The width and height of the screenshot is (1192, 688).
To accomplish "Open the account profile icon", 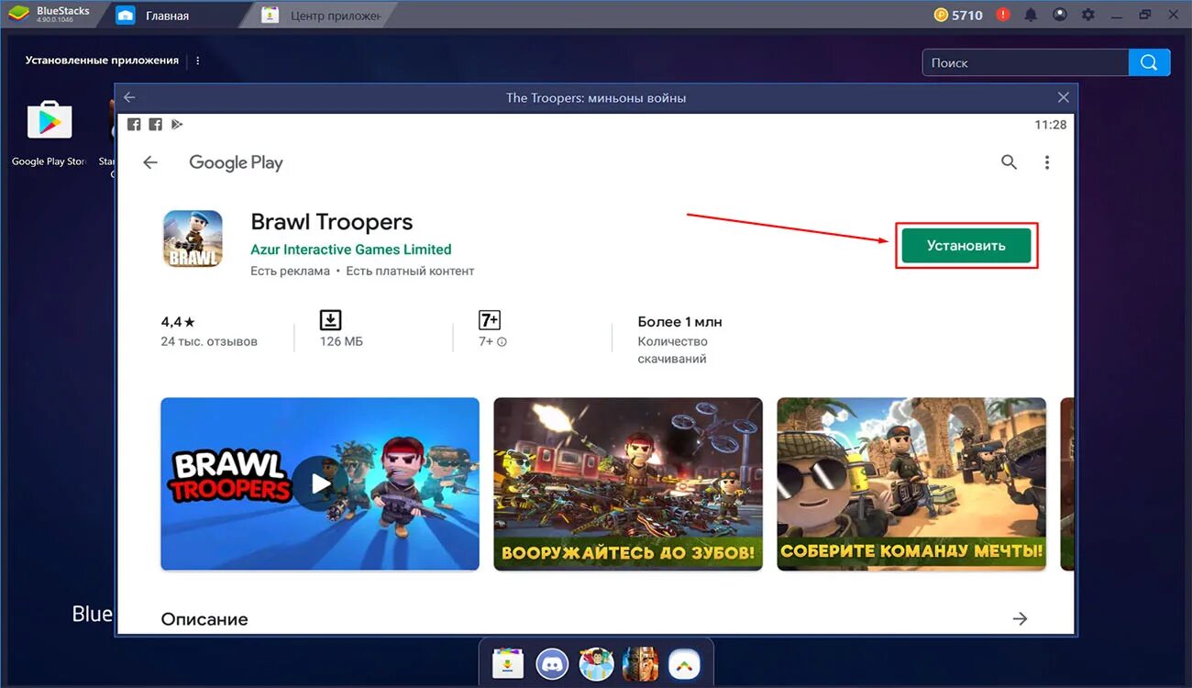I will 1060,15.
